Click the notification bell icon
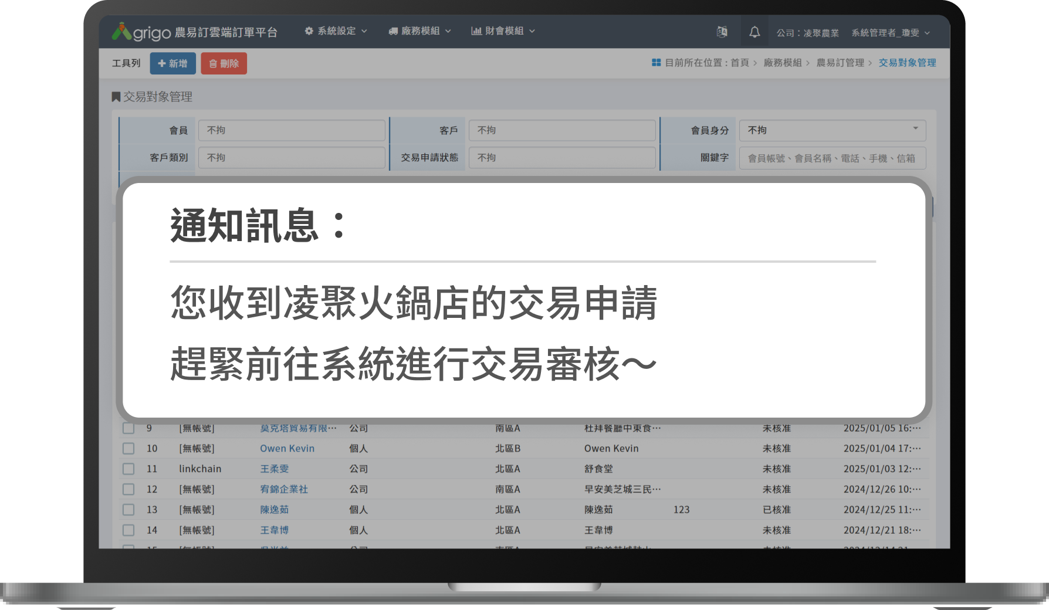The image size is (1049, 610). click(x=754, y=32)
